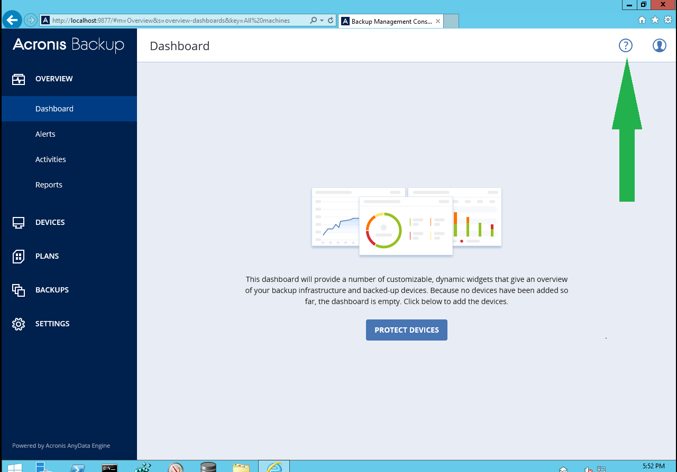Select Alerts in the Overview menu

point(45,134)
